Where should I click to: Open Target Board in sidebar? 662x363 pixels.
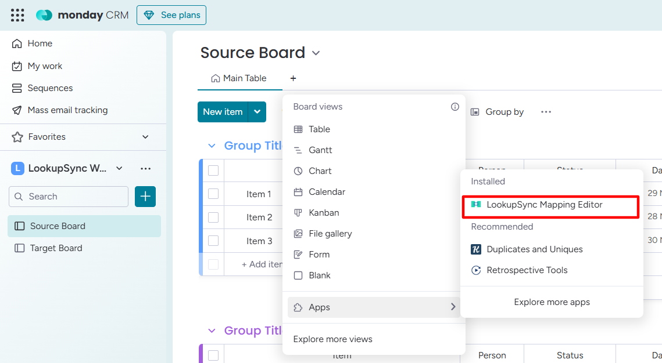(84, 248)
